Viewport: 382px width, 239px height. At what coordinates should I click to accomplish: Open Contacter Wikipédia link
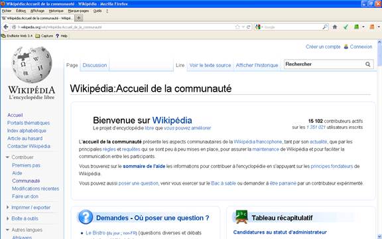point(29,146)
